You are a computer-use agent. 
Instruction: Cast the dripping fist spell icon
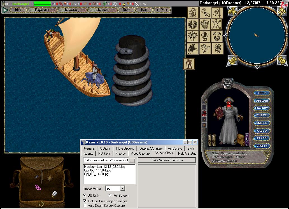[217, 48]
